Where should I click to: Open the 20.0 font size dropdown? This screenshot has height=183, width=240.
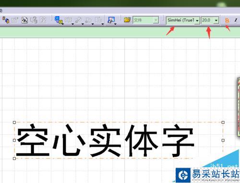pos(216,21)
